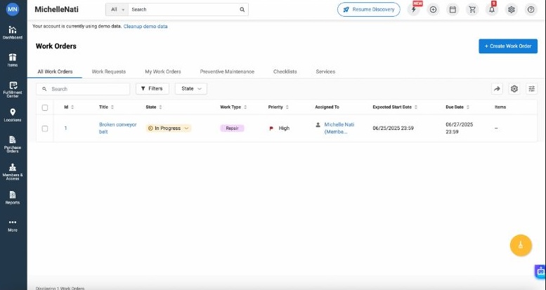Click the share arrow icon above table
Screen dimensions: 546x290
pyautogui.click(x=497, y=88)
